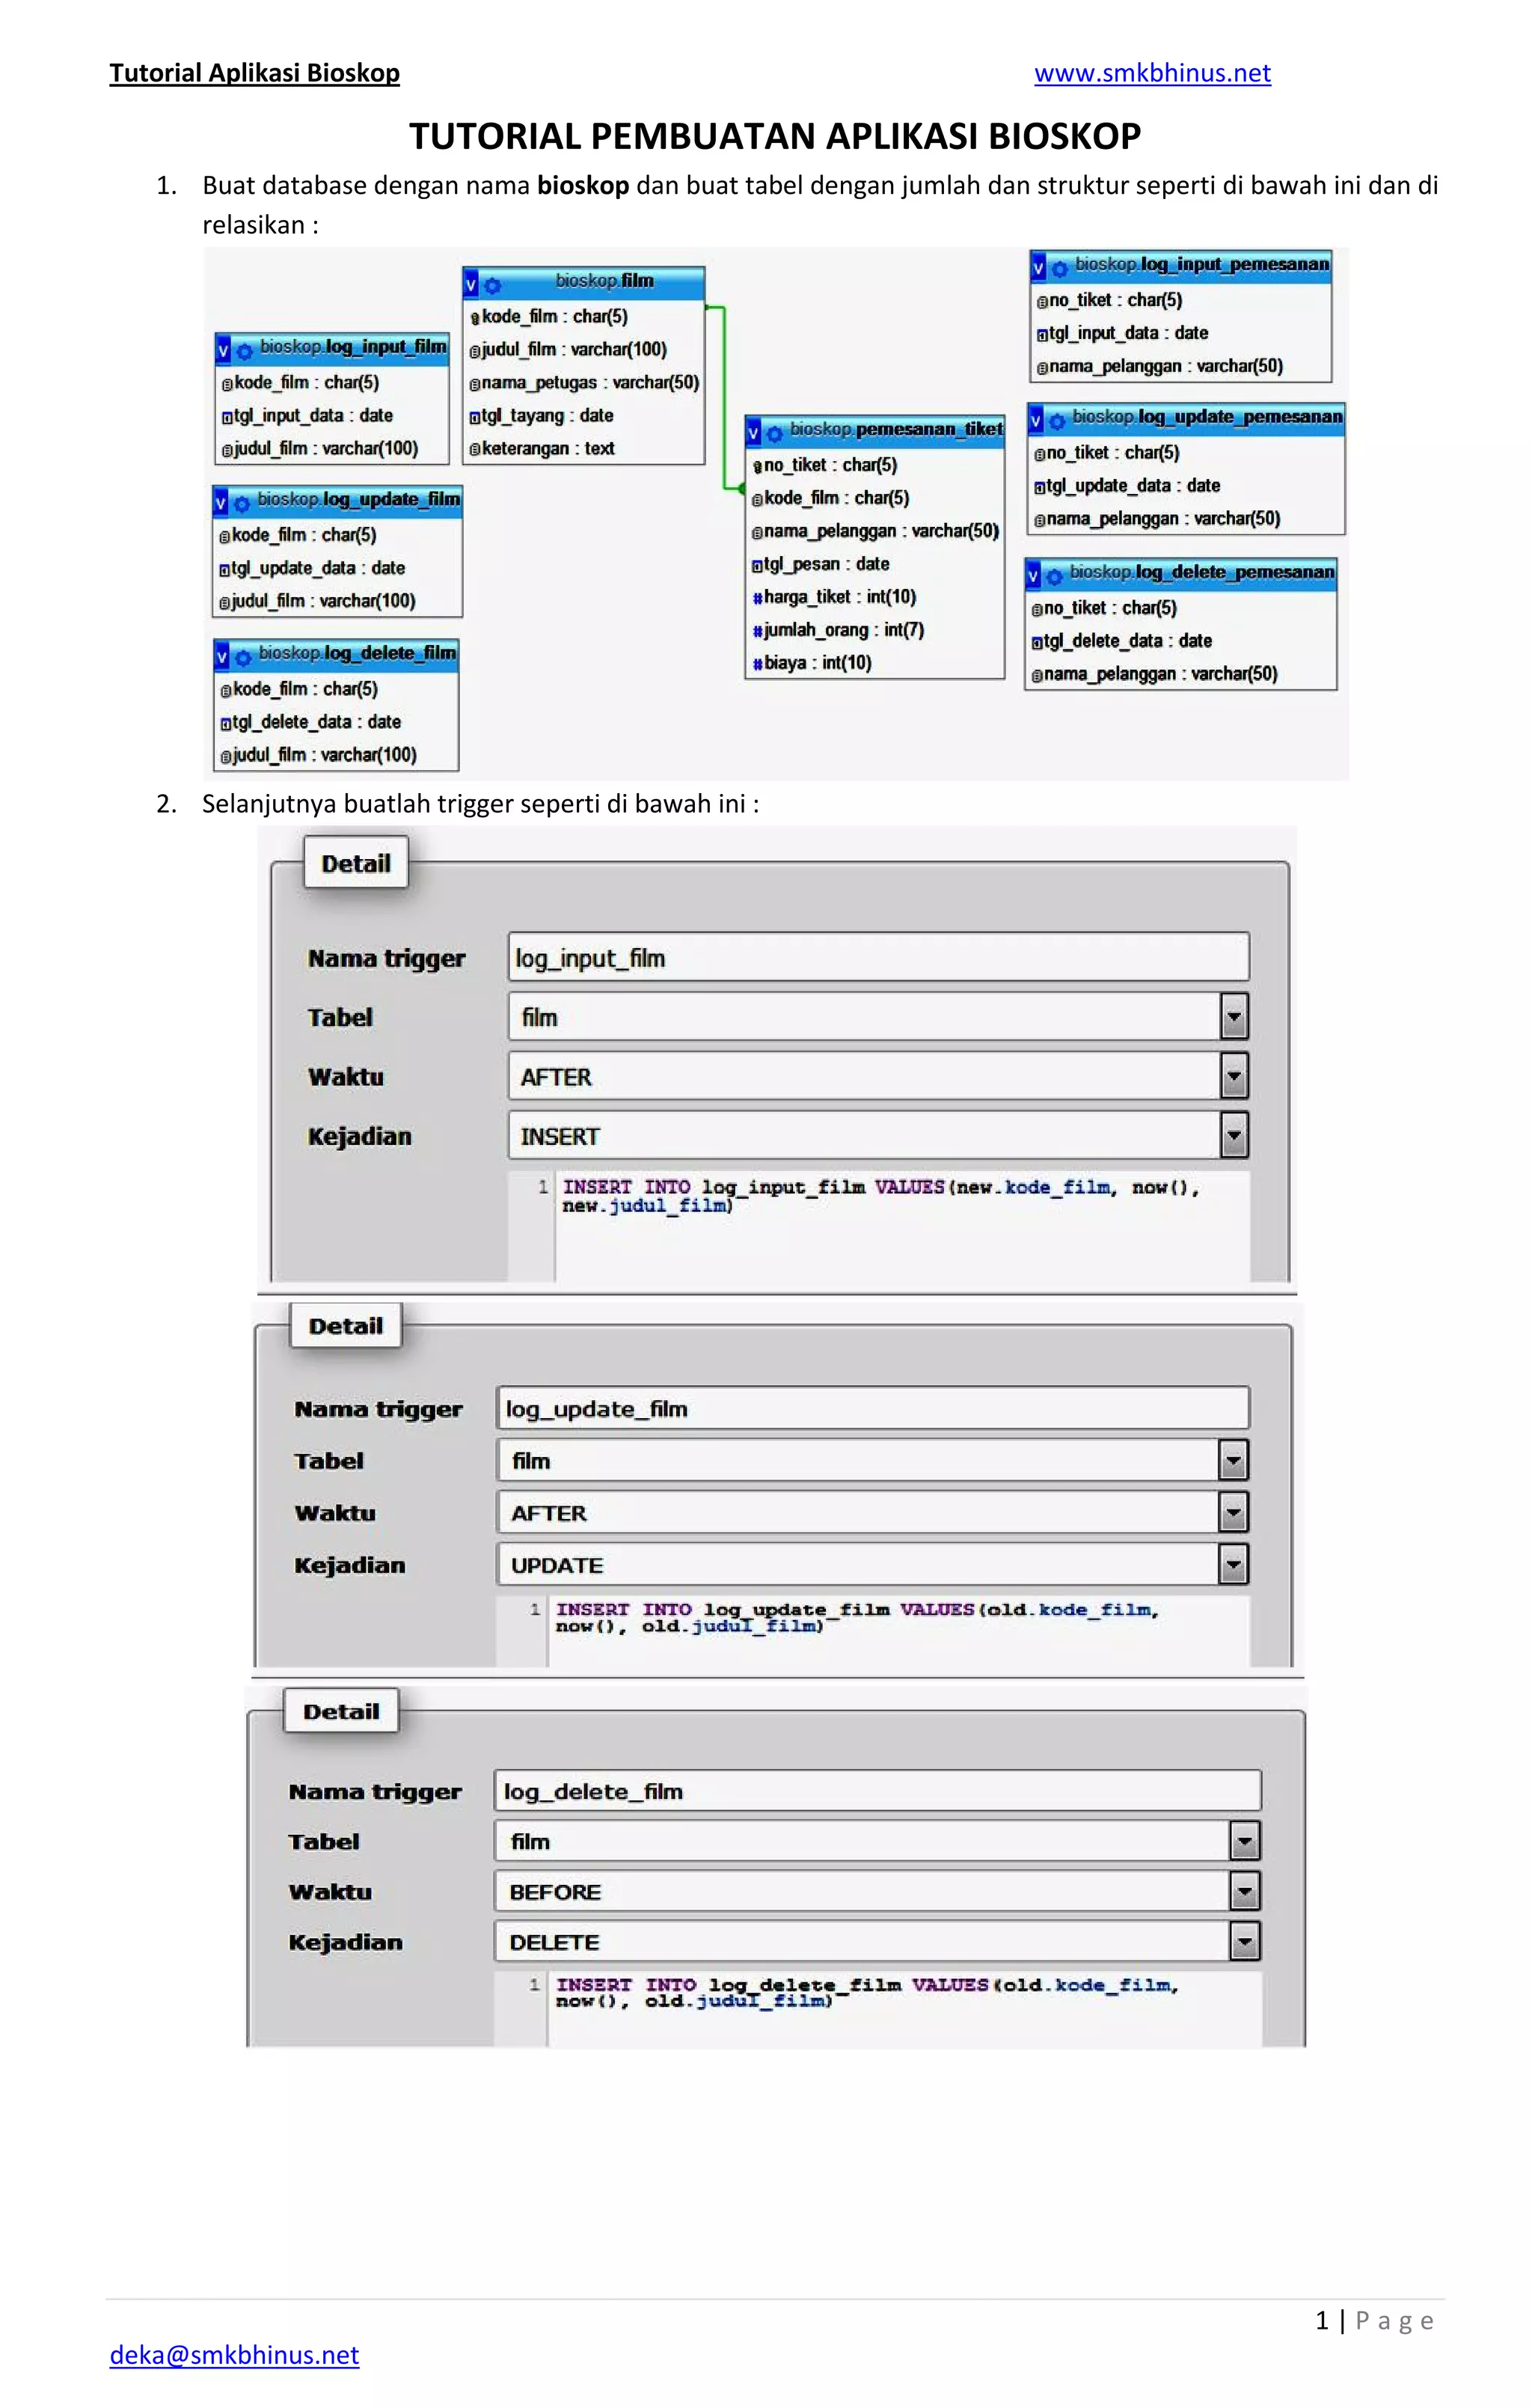Open Tabel dropdown for log_input_film trigger
Viewport: 1532px width, 2408px height.
coord(1234,1017)
